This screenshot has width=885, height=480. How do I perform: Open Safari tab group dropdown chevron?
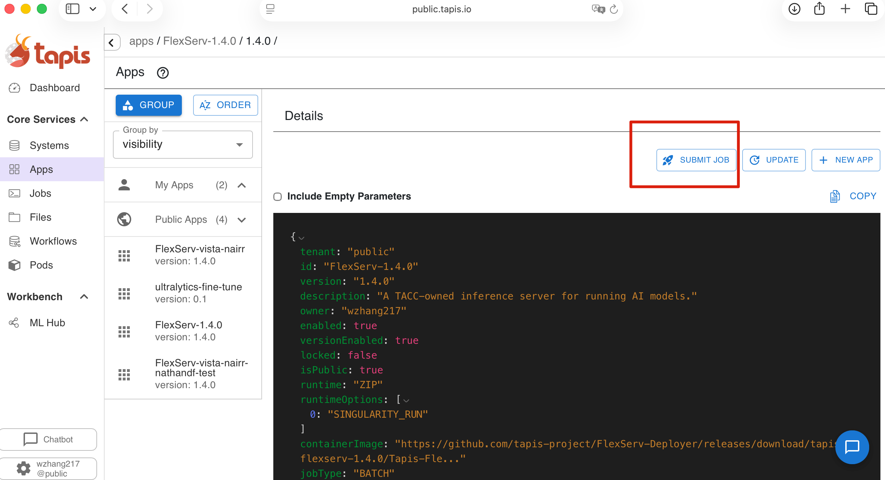[93, 9]
